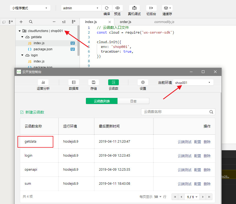The image size is (236, 204).
Task: Click the plus icon to add new file
Action: (x=21, y=22)
